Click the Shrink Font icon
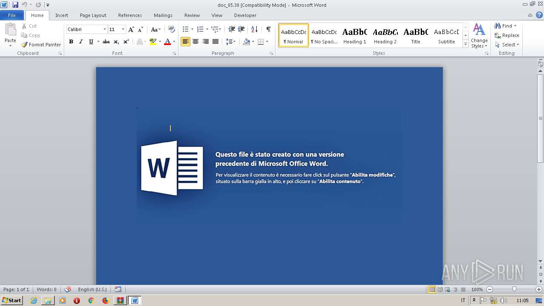The image size is (544, 306). pyautogui.click(x=140, y=29)
